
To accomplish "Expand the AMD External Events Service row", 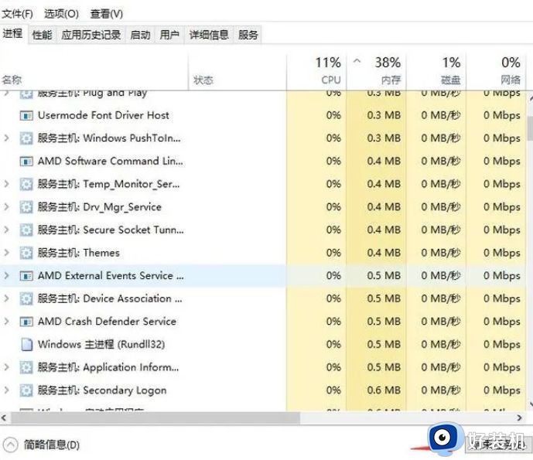I will tap(7, 276).
